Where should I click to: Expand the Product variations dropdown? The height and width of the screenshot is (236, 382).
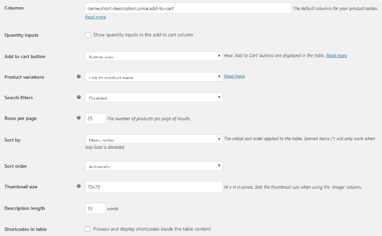pos(153,77)
